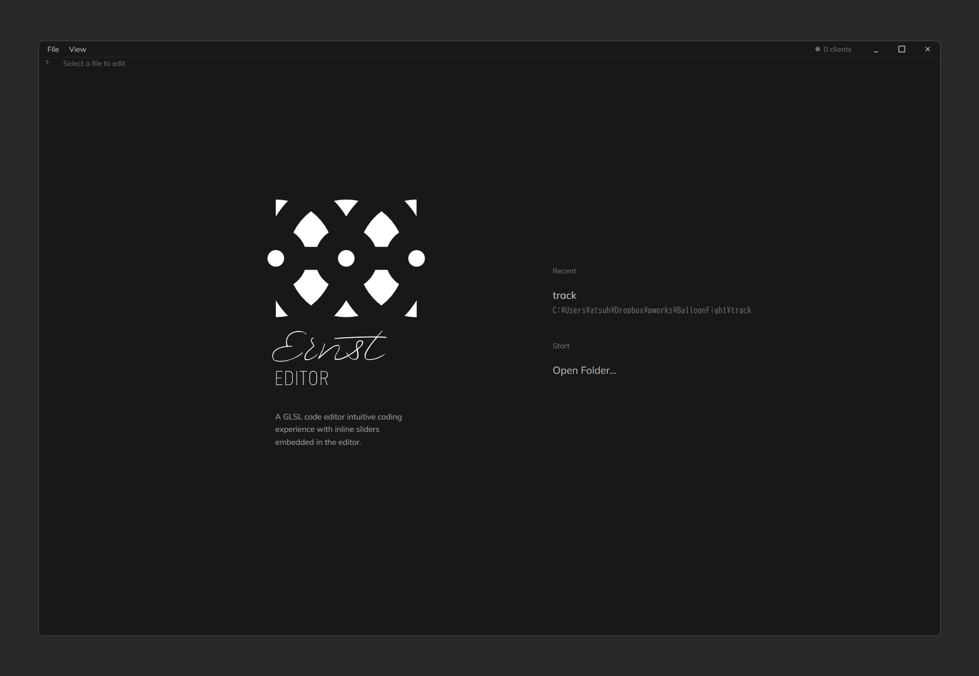Close the Ernst Editor window
This screenshot has width=979, height=676.
[x=928, y=50]
